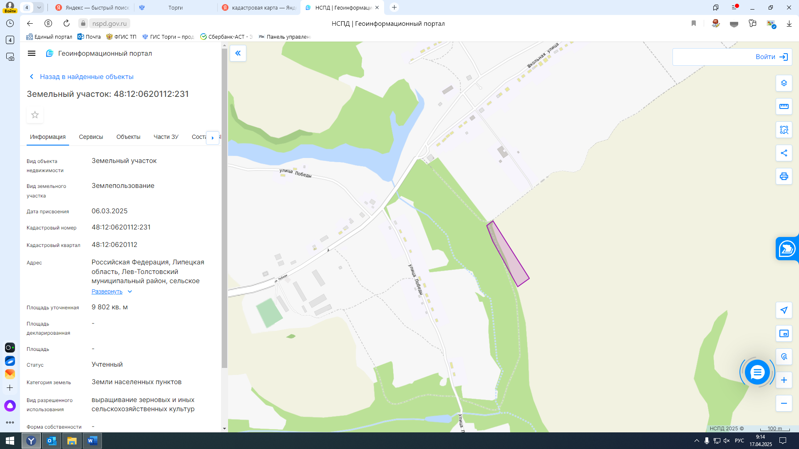The image size is (799, 449).
Task: Click the info panel vertical scrollbar
Action: point(224,208)
